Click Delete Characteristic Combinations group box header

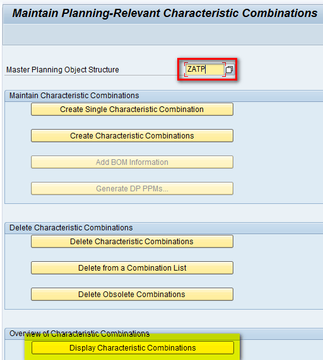pyautogui.click(x=71, y=228)
